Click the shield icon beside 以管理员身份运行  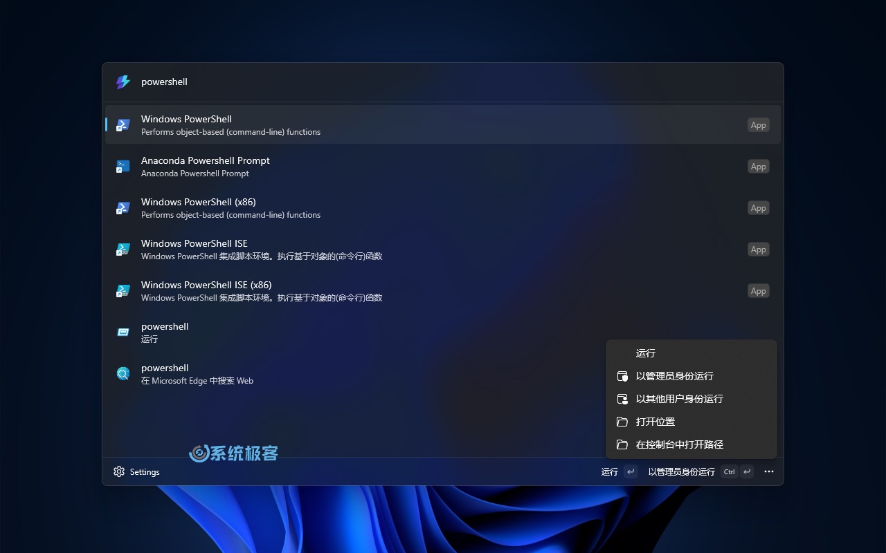click(x=622, y=376)
